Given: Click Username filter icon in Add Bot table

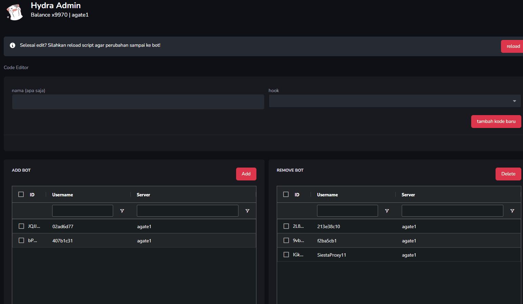Looking at the screenshot, I should coord(122,211).
